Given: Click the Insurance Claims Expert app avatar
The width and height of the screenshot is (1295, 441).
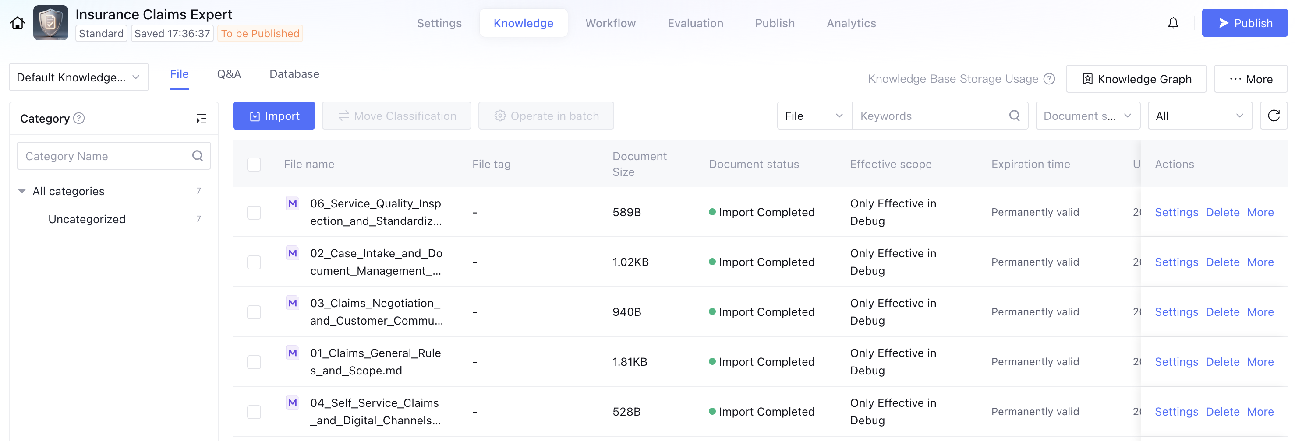Looking at the screenshot, I should [51, 23].
